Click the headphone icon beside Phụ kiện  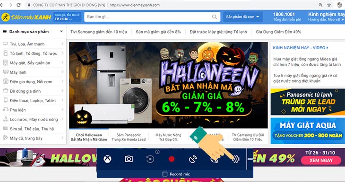[x=6, y=109]
